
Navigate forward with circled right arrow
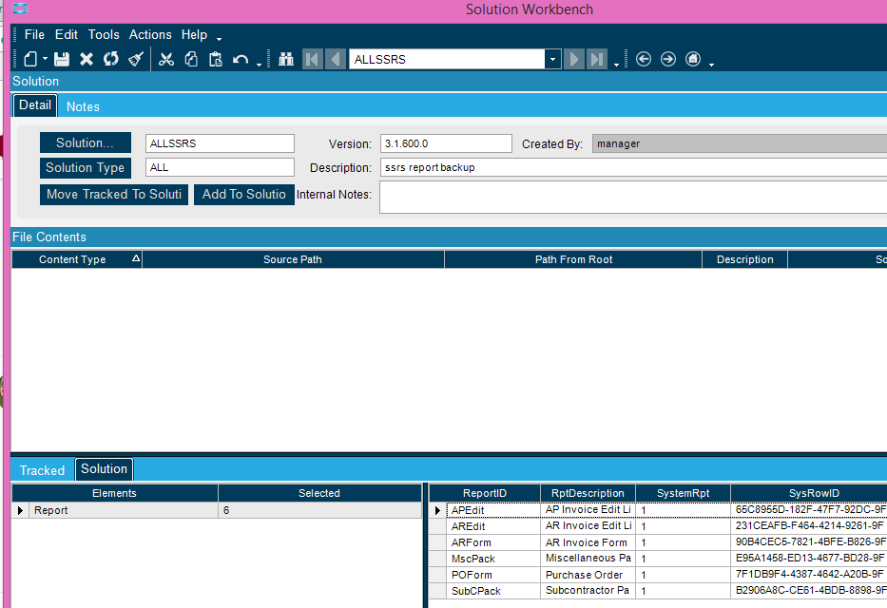pos(668,59)
